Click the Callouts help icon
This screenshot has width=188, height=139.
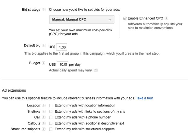tap(44, 123)
